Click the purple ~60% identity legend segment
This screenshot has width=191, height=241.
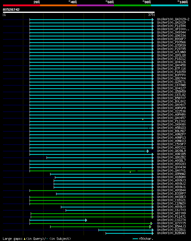[95, 5]
